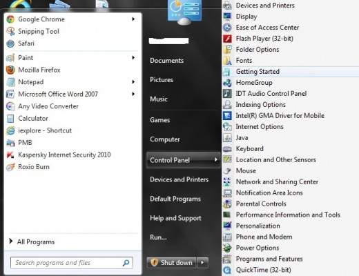This screenshot has height=276, width=359.
Task: Expand Google Chrome jump list arrow
Action: point(133,19)
